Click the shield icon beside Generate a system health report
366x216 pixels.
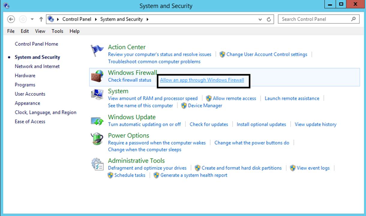[156, 175]
